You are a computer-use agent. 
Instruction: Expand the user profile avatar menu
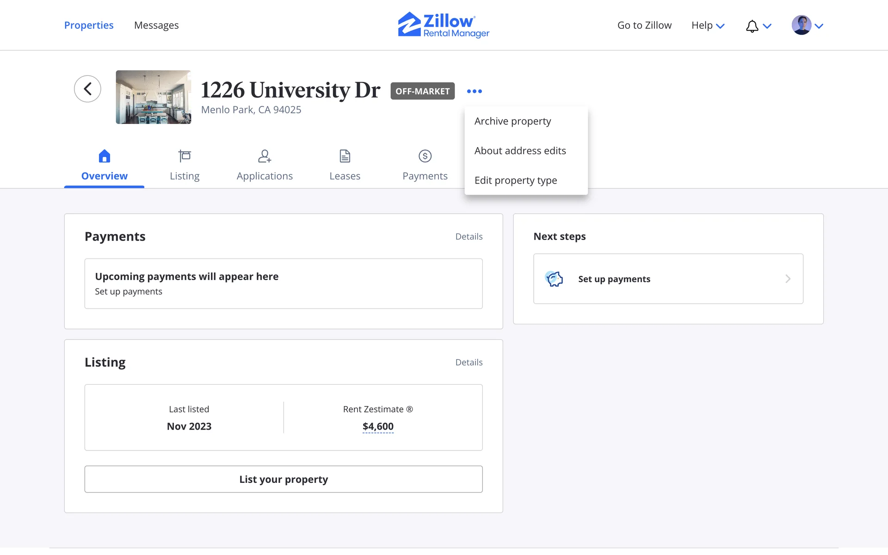point(808,25)
